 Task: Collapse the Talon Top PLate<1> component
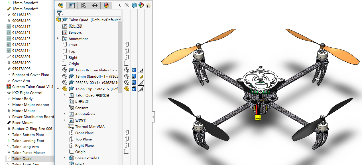pos(58,89)
